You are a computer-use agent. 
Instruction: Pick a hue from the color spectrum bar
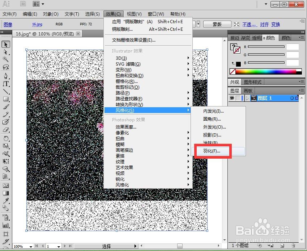point(265,71)
